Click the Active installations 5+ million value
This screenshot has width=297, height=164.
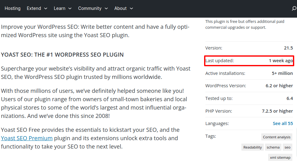pos(282,73)
